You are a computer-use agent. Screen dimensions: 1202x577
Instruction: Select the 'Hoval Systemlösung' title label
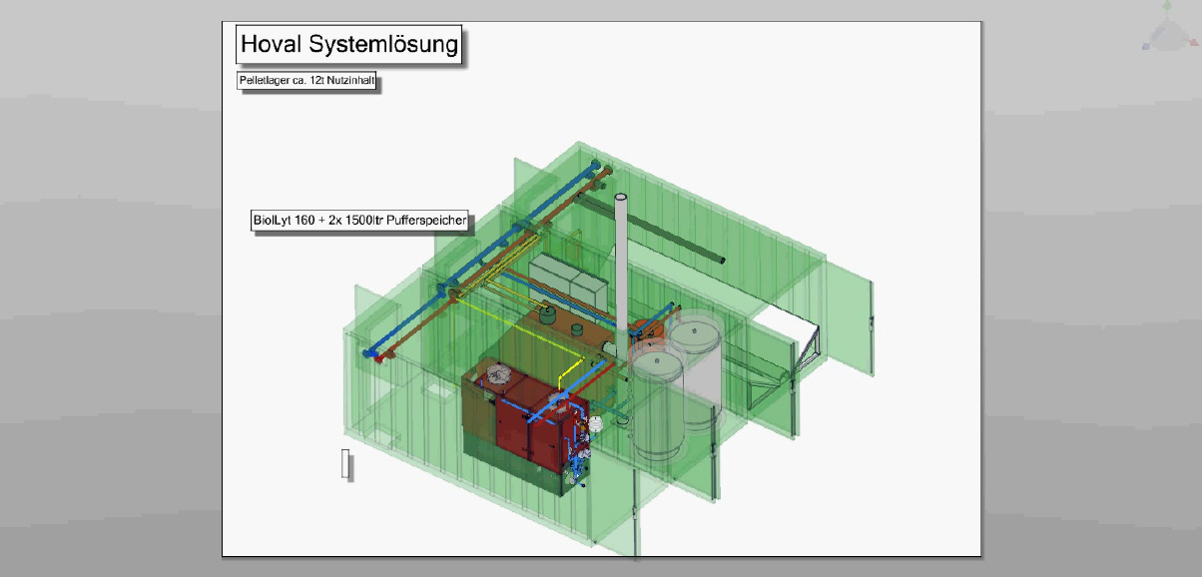(349, 45)
